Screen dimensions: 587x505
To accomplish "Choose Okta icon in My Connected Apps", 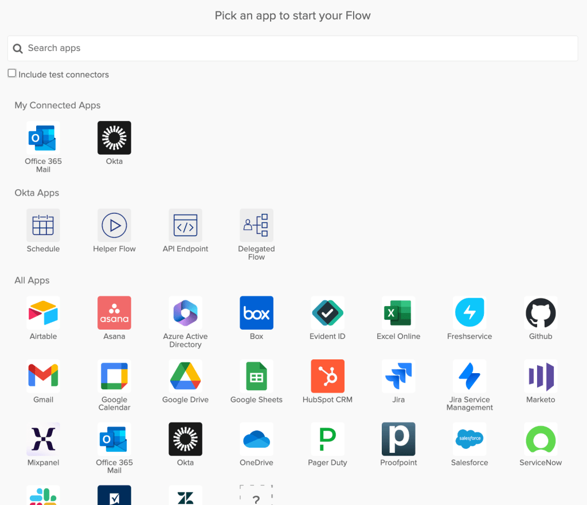I will pos(114,138).
